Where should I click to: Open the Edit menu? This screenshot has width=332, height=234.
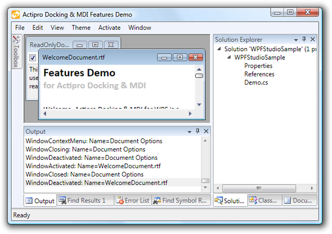(x=38, y=28)
